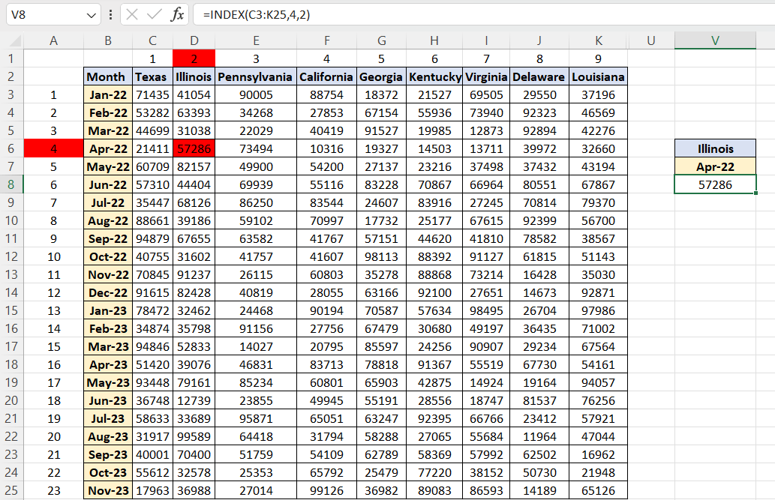Select the California header cell

(326, 76)
